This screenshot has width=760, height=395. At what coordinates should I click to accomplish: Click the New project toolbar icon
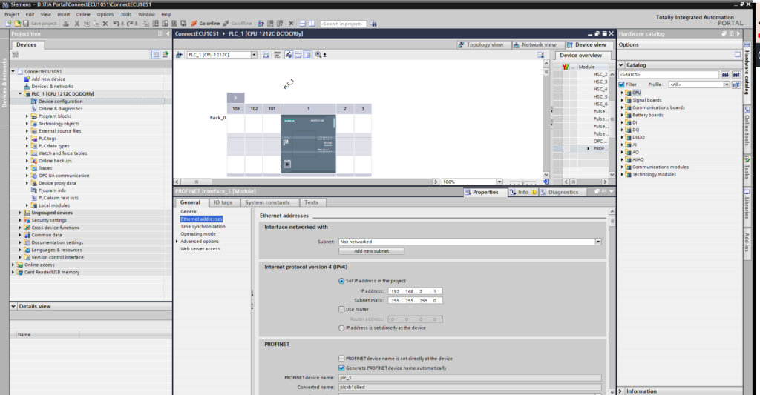click(8, 23)
